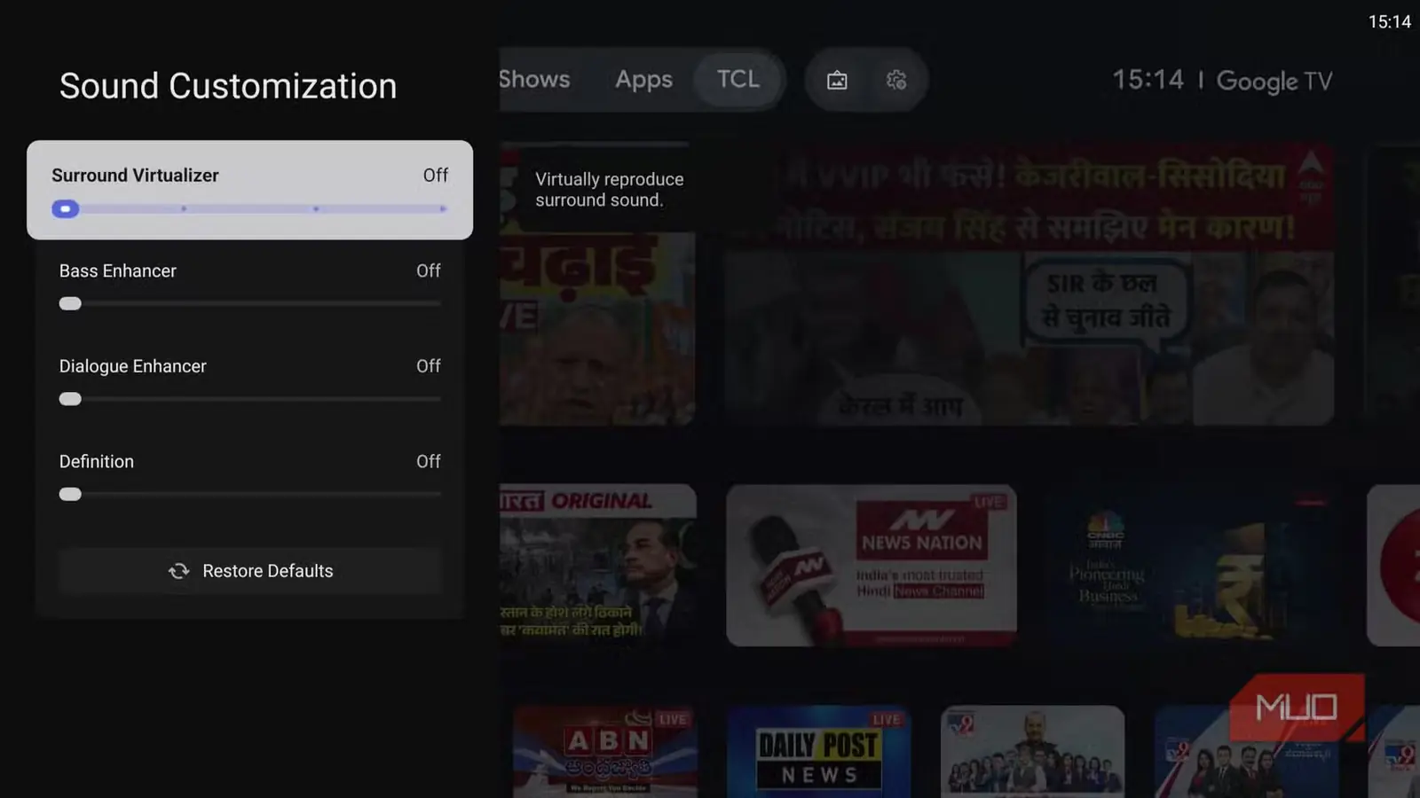
Task: Adjust the Definition slider
Action: tap(249, 495)
